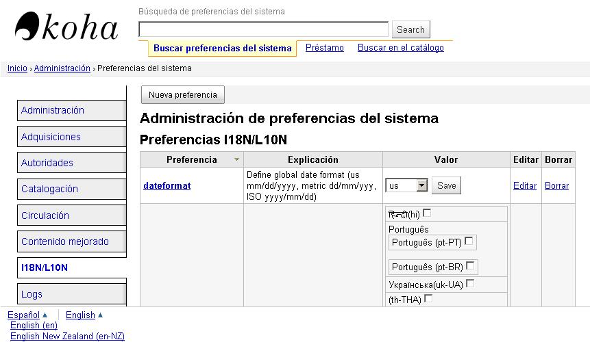The image size is (590, 342).
Task: Open the dateformat value dropdown
Action: 406,185
